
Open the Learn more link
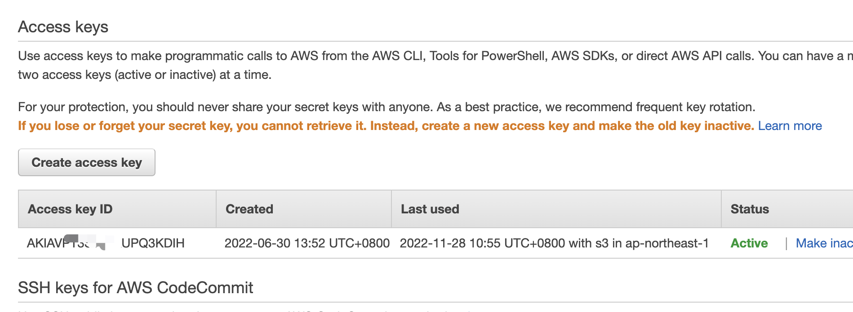(790, 126)
